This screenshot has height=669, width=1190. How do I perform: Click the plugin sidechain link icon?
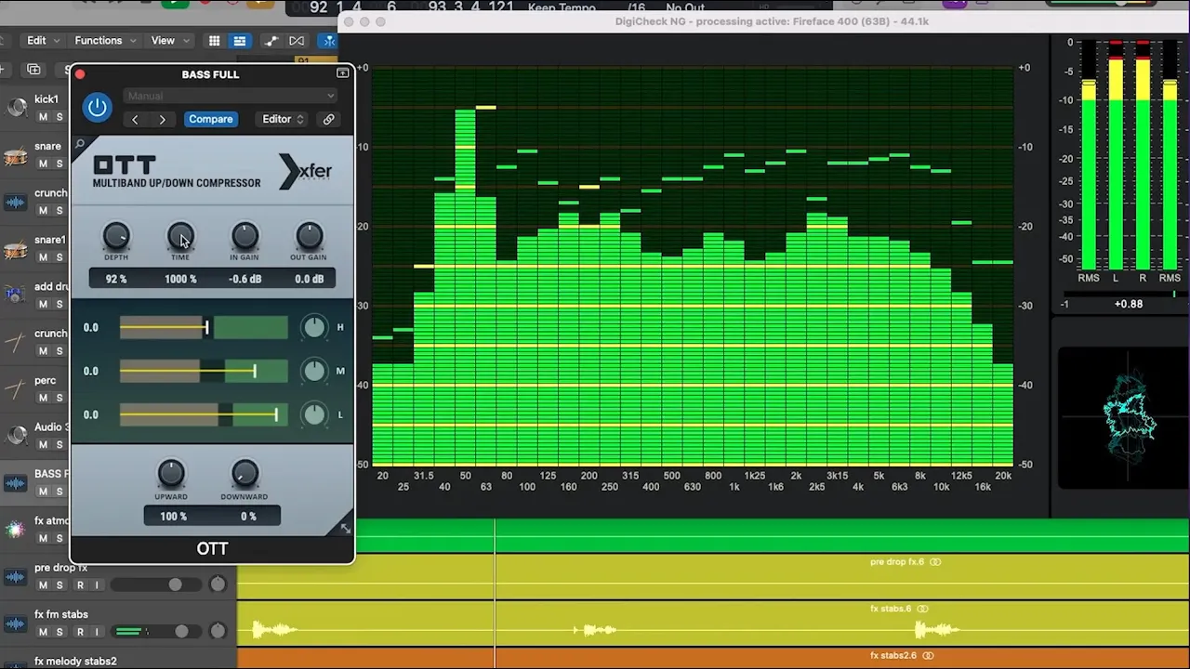pos(328,119)
